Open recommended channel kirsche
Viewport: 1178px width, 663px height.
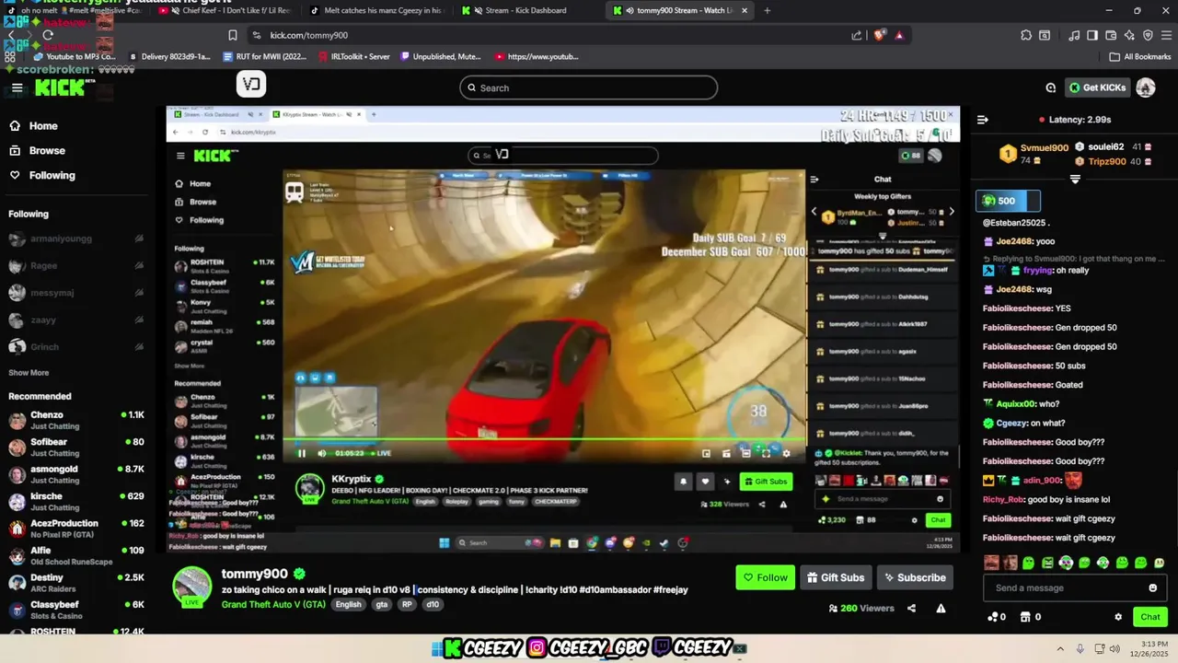[x=76, y=502]
